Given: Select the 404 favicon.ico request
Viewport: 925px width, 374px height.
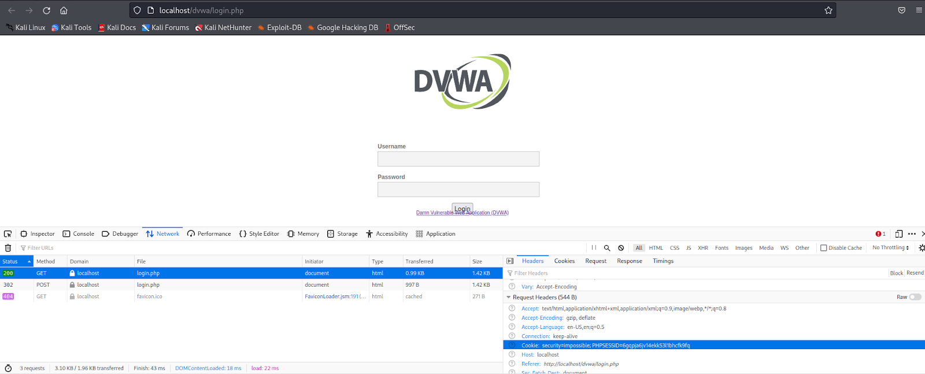Looking at the screenshot, I should point(251,297).
